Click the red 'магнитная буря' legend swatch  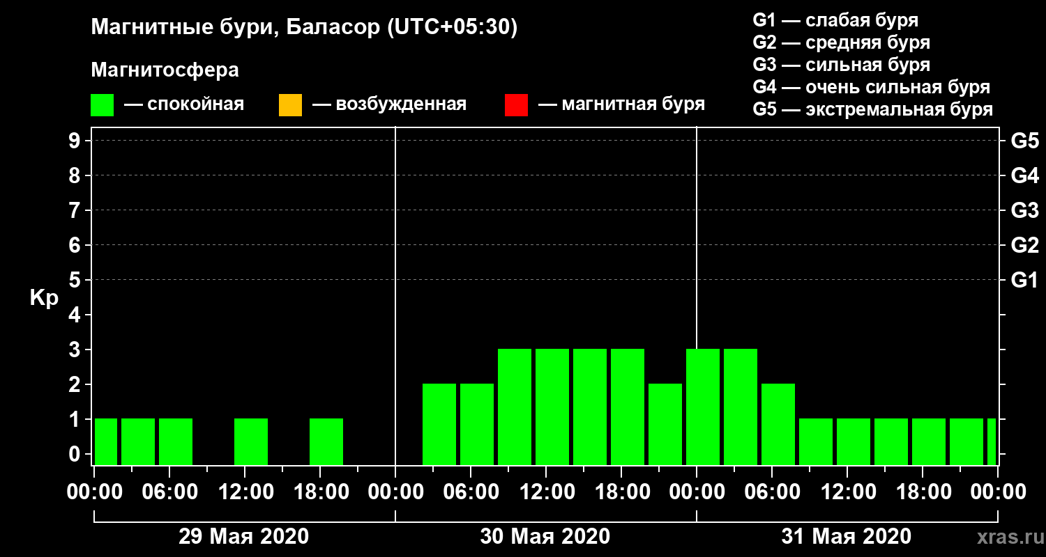[x=516, y=105]
